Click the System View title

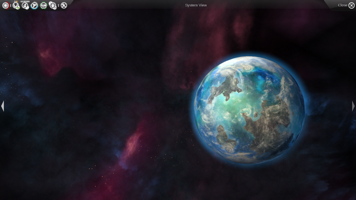(196, 5)
